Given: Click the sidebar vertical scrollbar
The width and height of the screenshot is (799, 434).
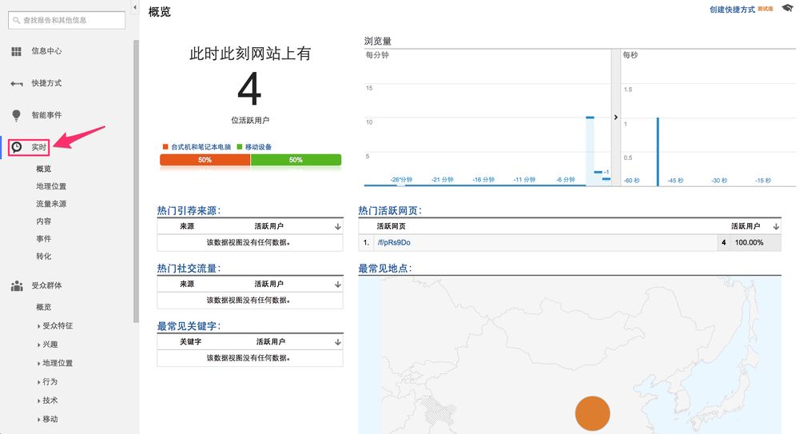Looking at the screenshot, I should click(x=136, y=181).
